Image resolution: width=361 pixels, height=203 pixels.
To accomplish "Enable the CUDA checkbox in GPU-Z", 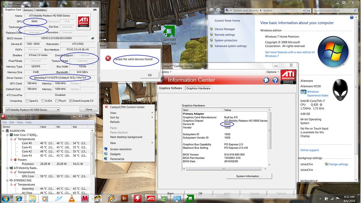I will [43, 101].
